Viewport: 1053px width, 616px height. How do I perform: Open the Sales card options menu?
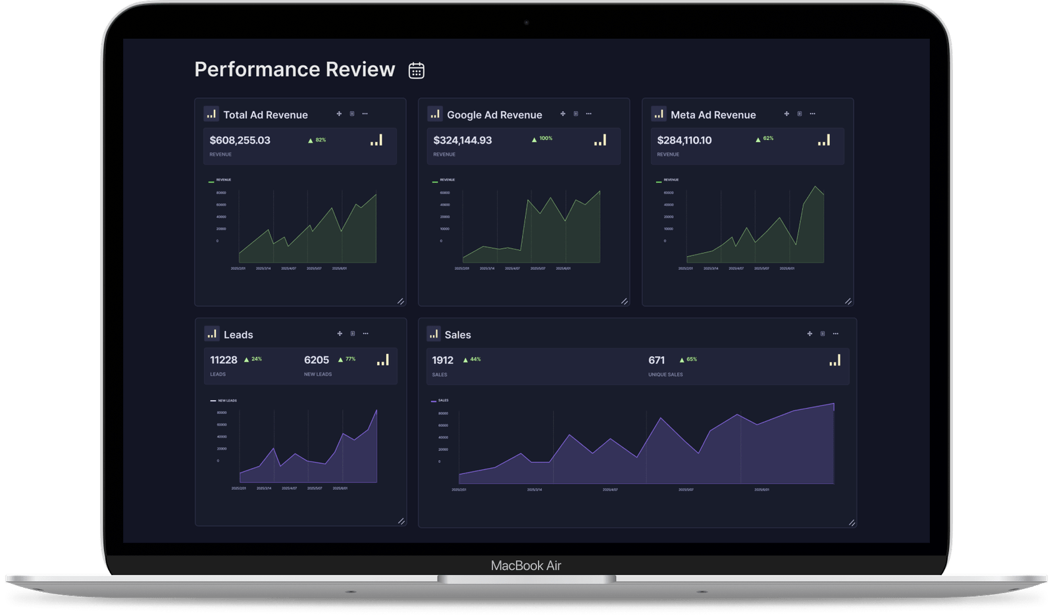(x=836, y=333)
